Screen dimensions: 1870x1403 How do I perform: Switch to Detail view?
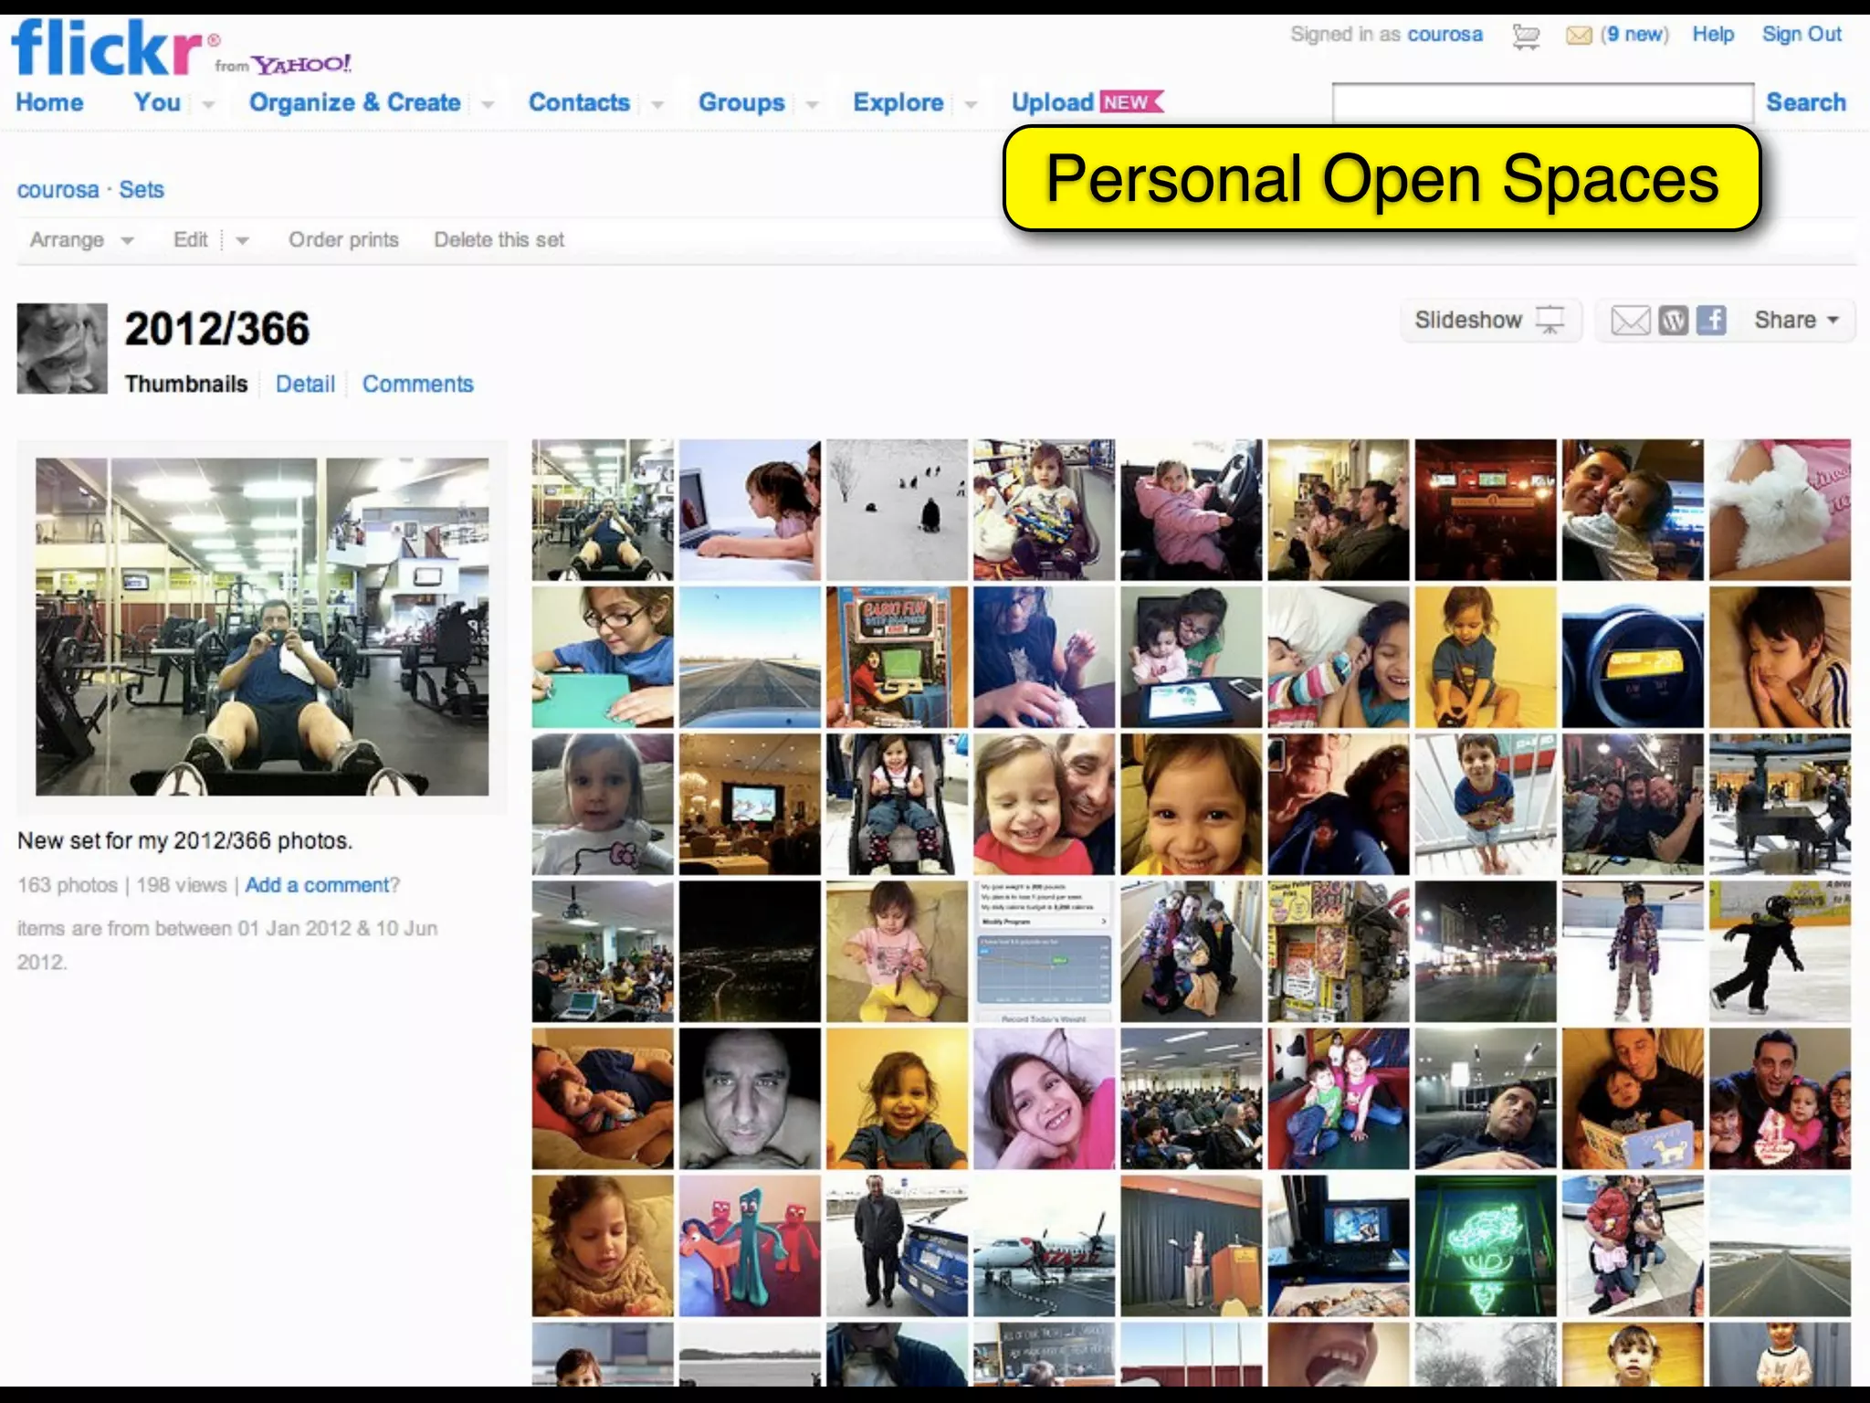305,385
